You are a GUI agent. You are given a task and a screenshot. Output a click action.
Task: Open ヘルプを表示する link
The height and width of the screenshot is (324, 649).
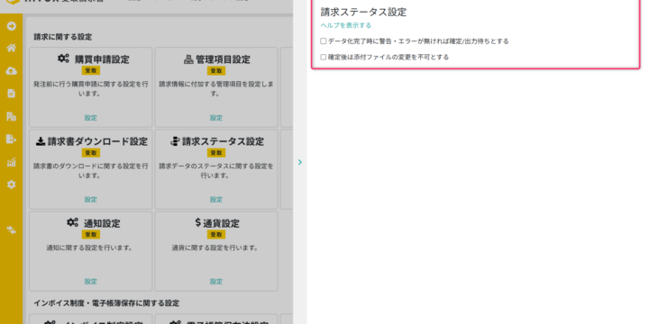[x=345, y=25]
